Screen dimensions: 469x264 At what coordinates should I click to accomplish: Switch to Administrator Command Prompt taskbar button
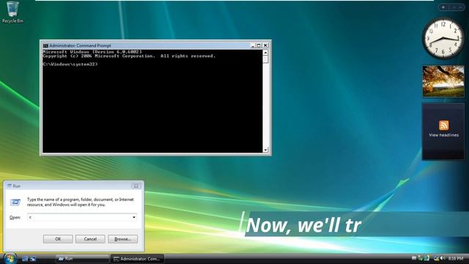[x=137, y=259]
